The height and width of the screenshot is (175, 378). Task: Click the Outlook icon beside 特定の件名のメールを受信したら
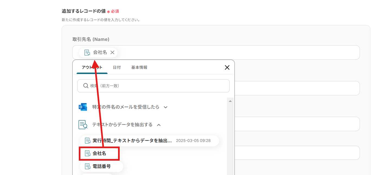[x=83, y=107]
